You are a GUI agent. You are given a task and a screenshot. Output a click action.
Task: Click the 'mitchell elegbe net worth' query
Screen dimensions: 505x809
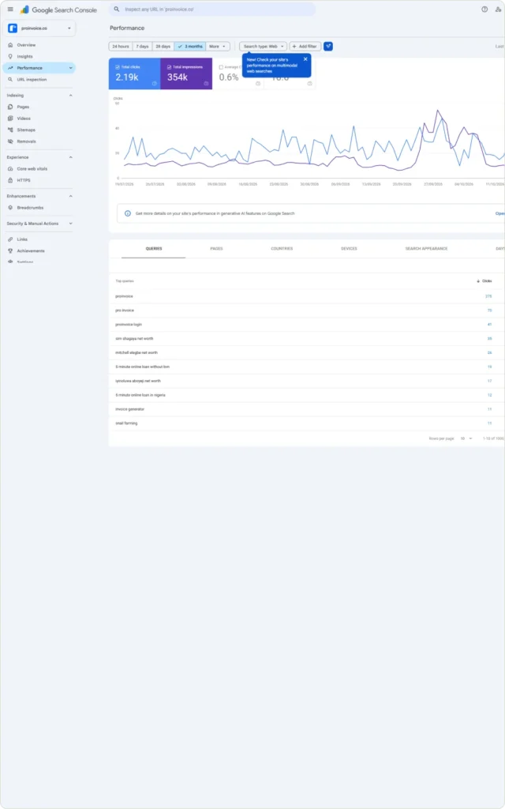click(x=137, y=353)
